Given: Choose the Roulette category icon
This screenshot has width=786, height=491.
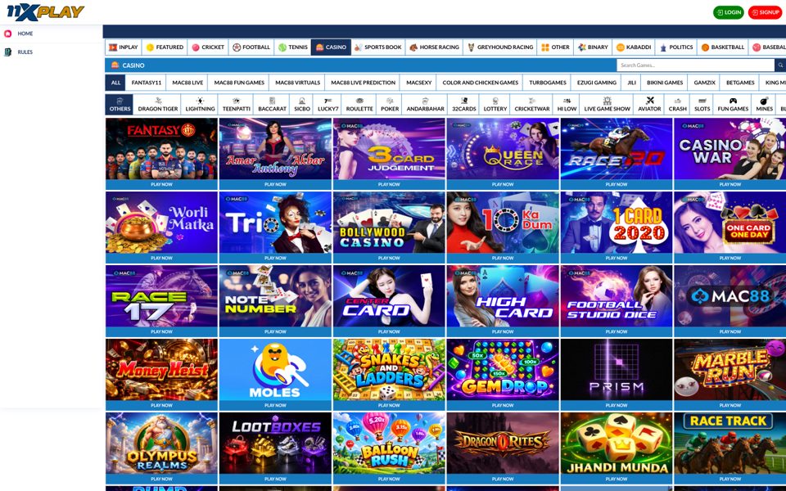Looking at the screenshot, I should pyautogui.click(x=359, y=104).
